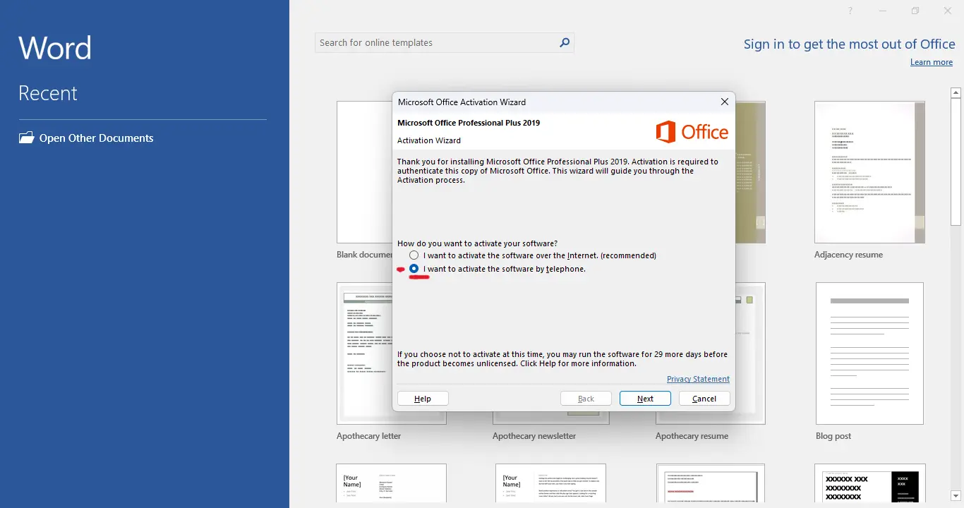The width and height of the screenshot is (964, 508).
Task: Click the help question mark icon
Action: [x=850, y=11]
